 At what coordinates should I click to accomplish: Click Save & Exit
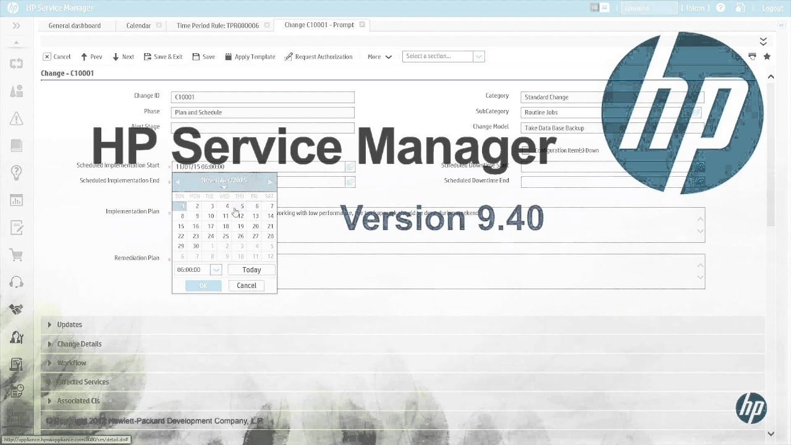(x=163, y=57)
